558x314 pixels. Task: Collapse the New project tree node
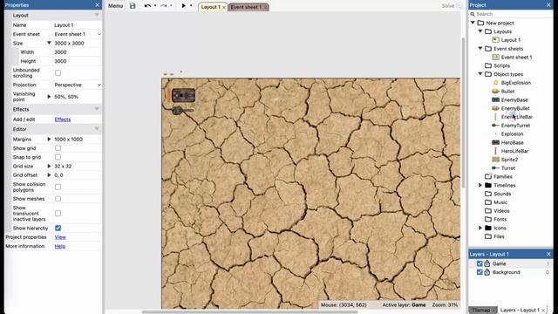(473, 23)
